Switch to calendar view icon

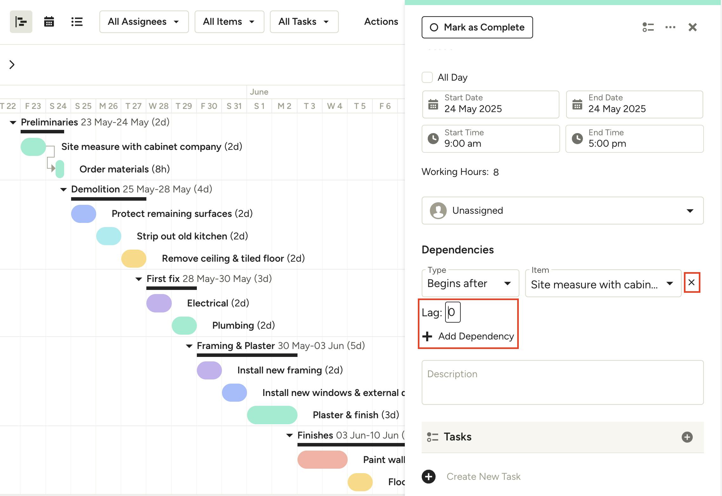(49, 22)
